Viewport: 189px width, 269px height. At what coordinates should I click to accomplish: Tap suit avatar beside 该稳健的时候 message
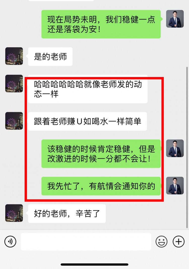tap(175, 148)
